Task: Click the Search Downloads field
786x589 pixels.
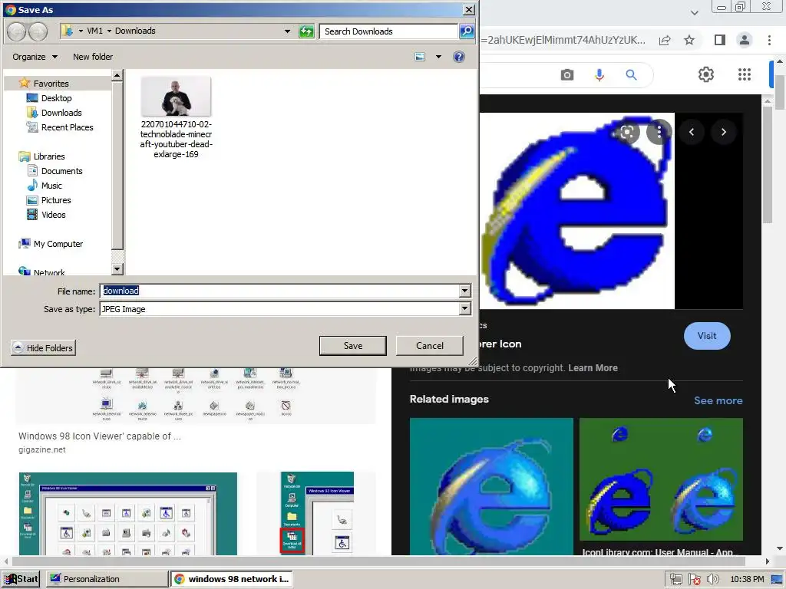Action: point(388,31)
